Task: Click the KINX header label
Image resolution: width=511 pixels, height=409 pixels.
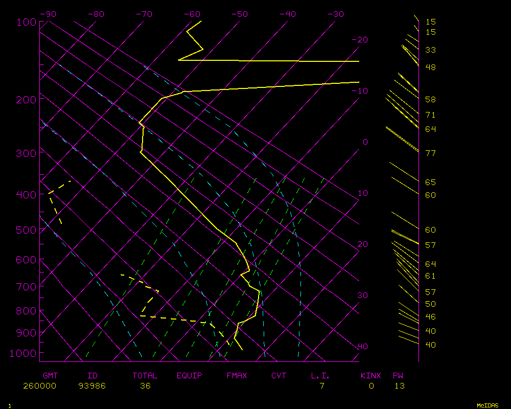Action: (370, 376)
